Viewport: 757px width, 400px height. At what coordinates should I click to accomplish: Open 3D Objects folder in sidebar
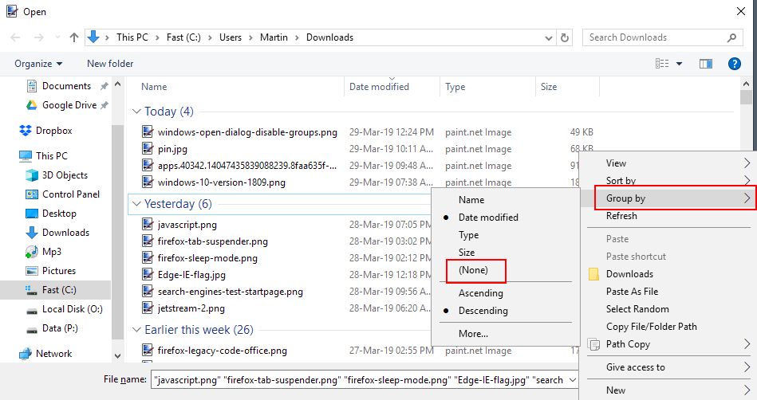point(65,175)
